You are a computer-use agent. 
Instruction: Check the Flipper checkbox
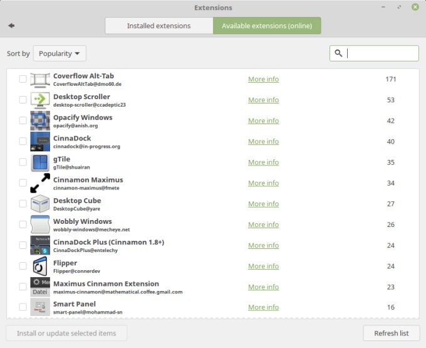(x=23, y=266)
